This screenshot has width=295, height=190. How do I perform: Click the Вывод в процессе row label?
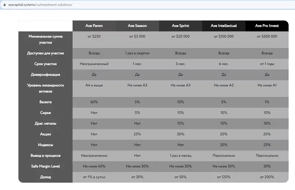coord(45,156)
